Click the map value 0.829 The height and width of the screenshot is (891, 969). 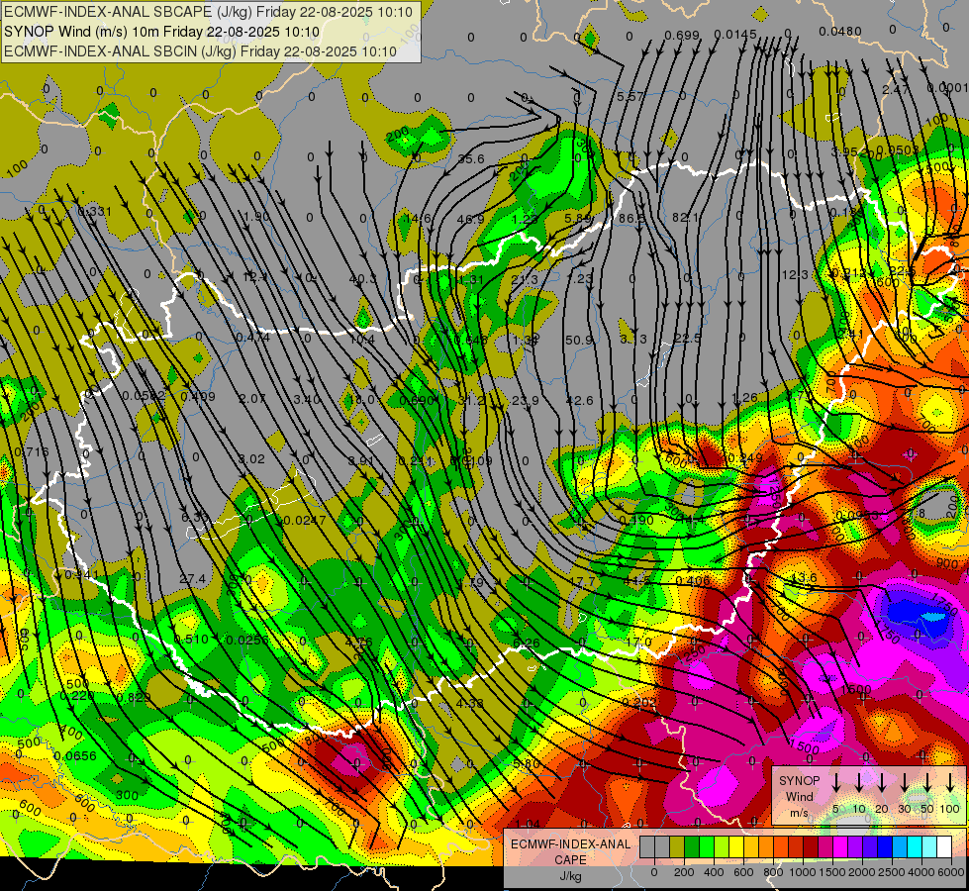(x=134, y=698)
